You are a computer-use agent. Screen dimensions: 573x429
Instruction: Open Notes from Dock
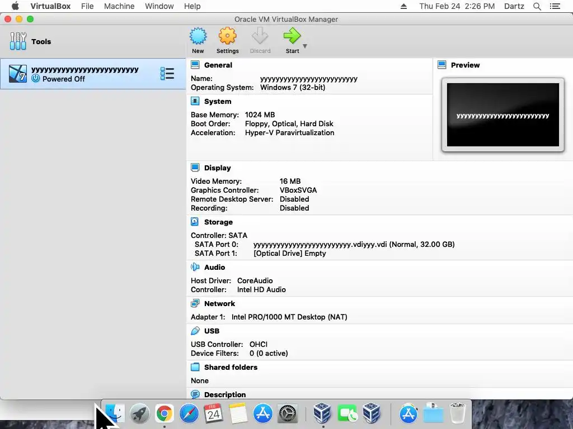point(238,414)
